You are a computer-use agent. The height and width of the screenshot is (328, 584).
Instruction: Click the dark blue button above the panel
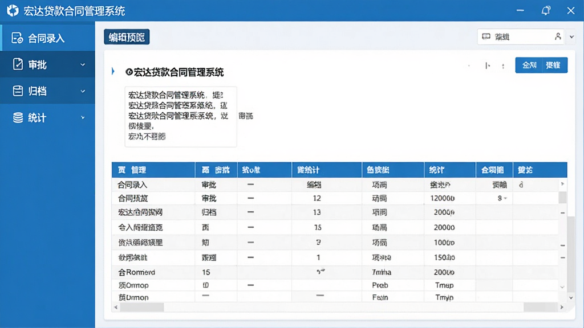[127, 37]
